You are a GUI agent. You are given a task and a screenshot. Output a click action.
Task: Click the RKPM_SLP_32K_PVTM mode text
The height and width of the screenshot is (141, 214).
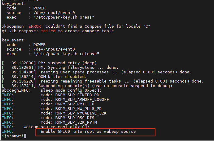[76, 122]
